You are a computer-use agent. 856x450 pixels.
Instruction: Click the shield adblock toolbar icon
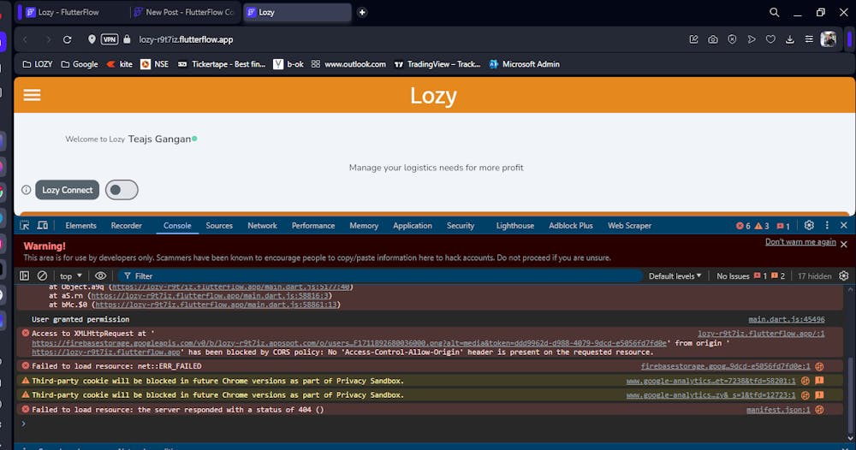(732, 39)
